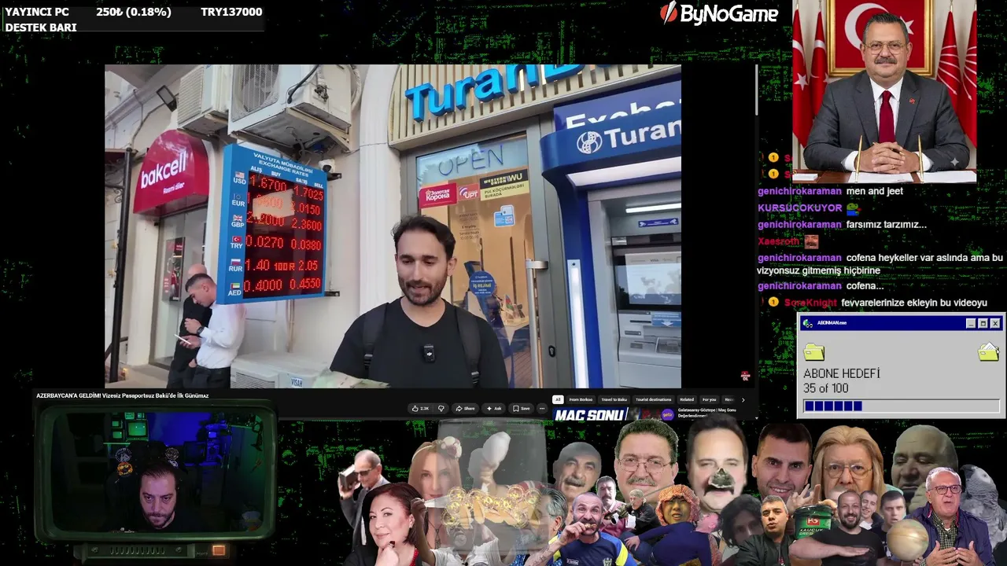Click the ByNoGame logo
1007x566 pixels.
[x=718, y=13]
